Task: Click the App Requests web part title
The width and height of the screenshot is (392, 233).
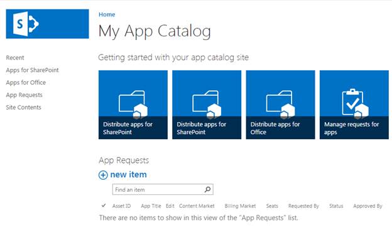Action: coord(124,160)
